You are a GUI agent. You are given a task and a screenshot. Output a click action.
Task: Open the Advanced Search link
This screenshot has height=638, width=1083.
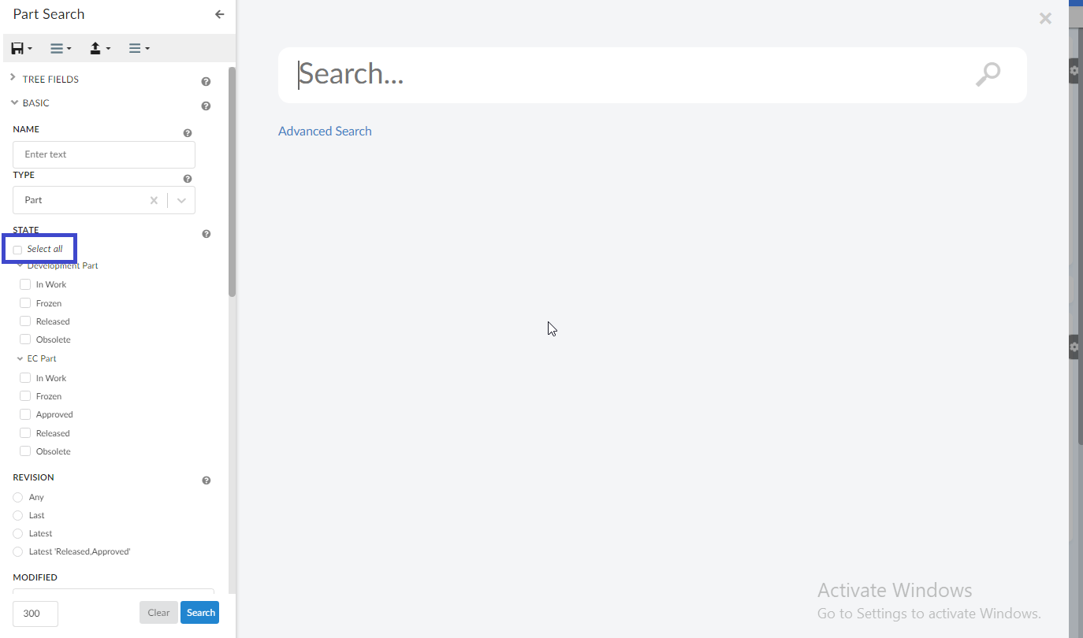pos(325,132)
